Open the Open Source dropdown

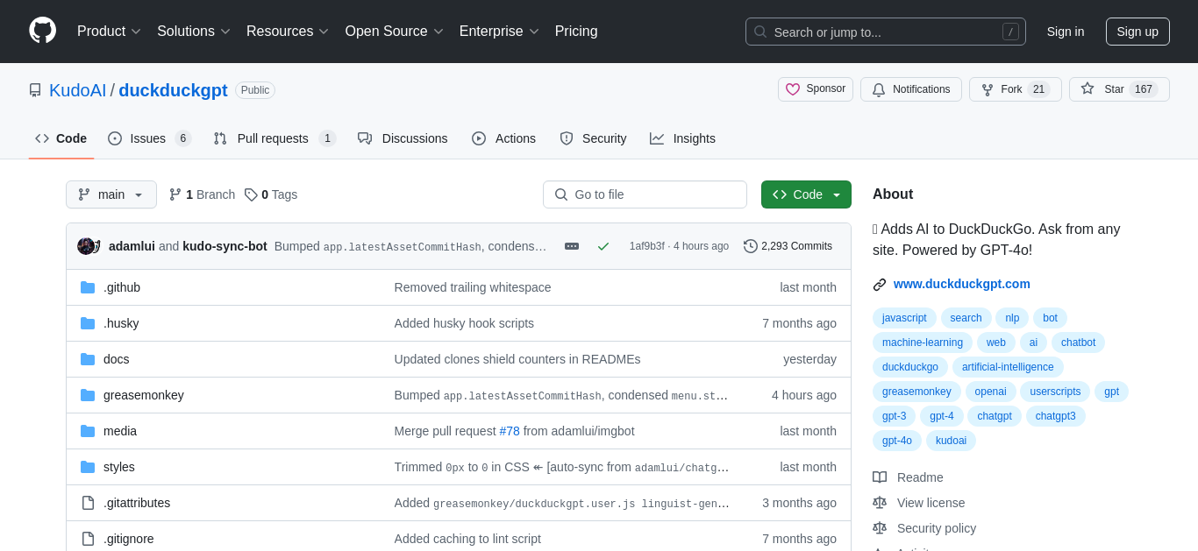pyautogui.click(x=395, y=32)
